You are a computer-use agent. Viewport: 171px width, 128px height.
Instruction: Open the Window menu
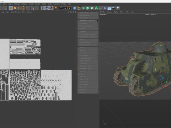tap(64, 4)
